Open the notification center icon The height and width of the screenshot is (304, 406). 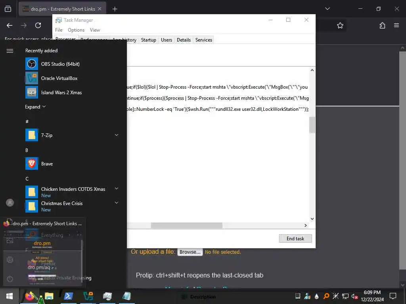tap(393, 296)
